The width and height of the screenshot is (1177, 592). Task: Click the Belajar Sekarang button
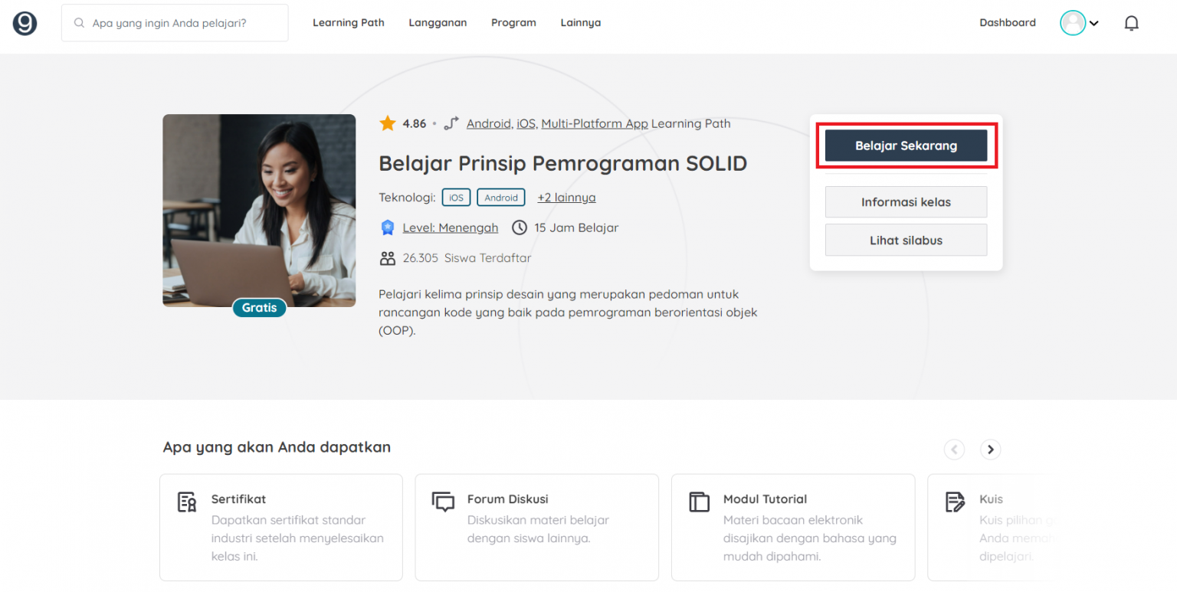(x=906, y=146)
